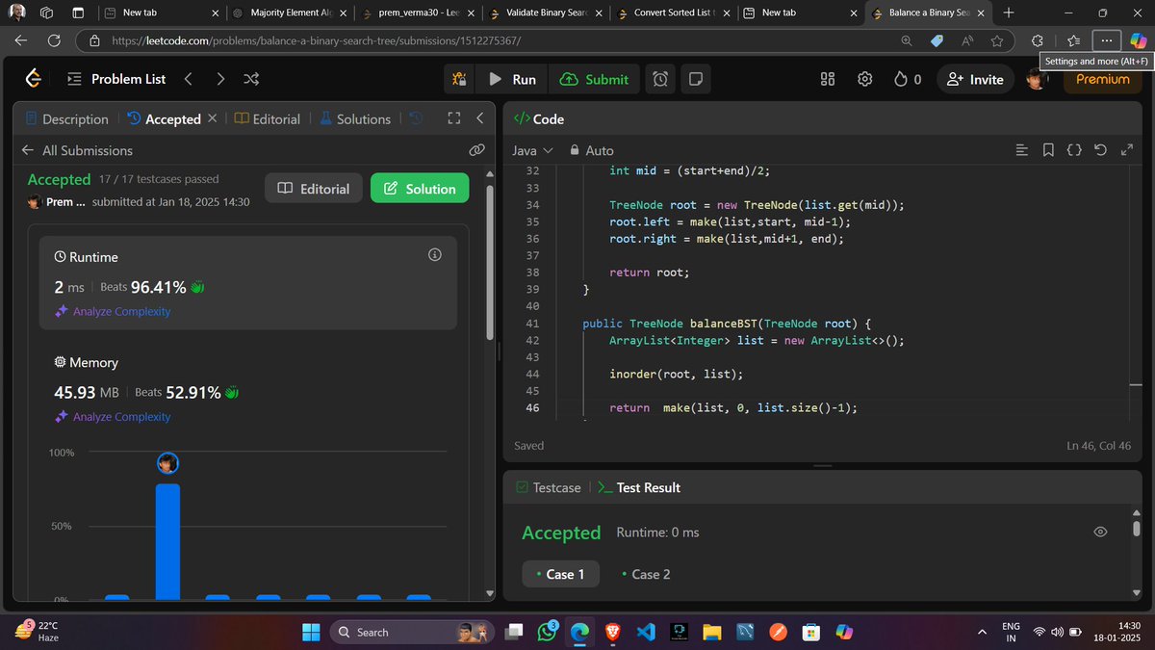The height and width of the screenshot is (650, 1155).
Task: Open LeetCode settings gear icon
Action: click(865, 79)
